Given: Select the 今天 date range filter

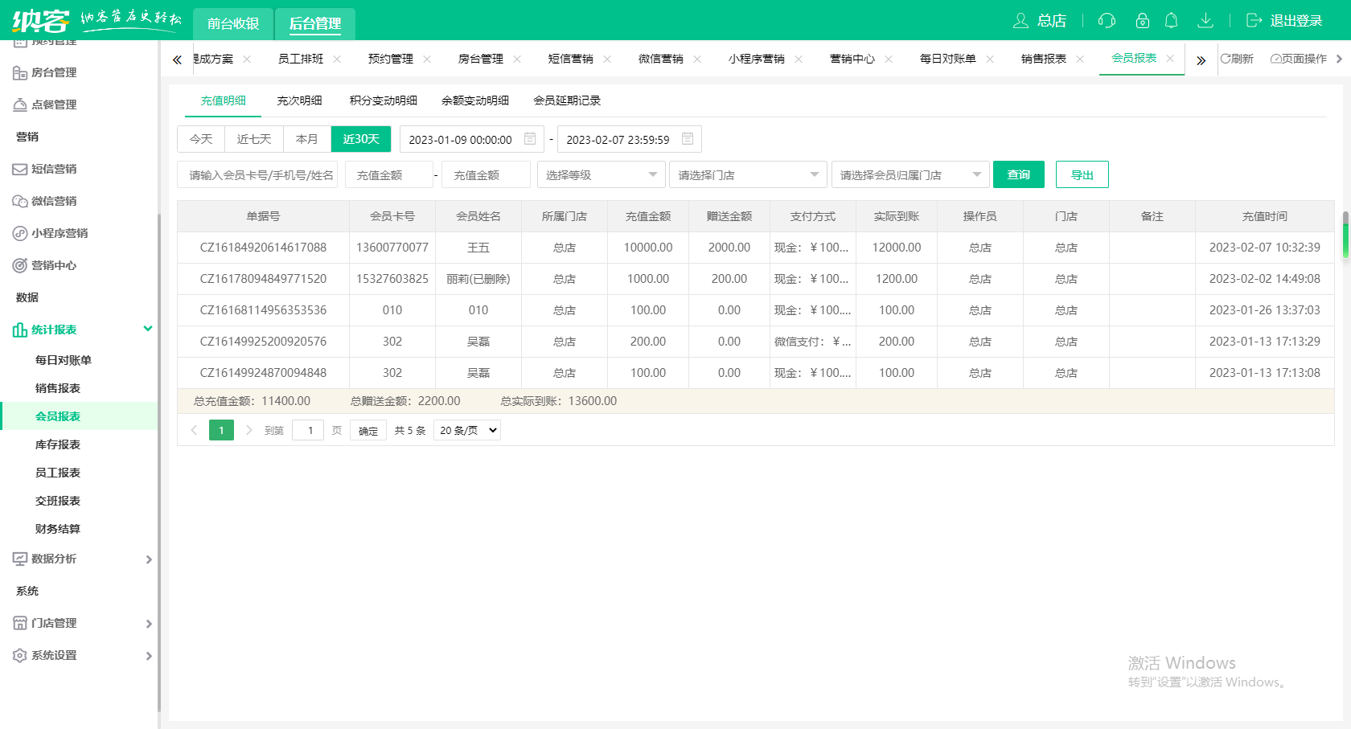Looking at the screenshot, I should click(x=201, y=139).
